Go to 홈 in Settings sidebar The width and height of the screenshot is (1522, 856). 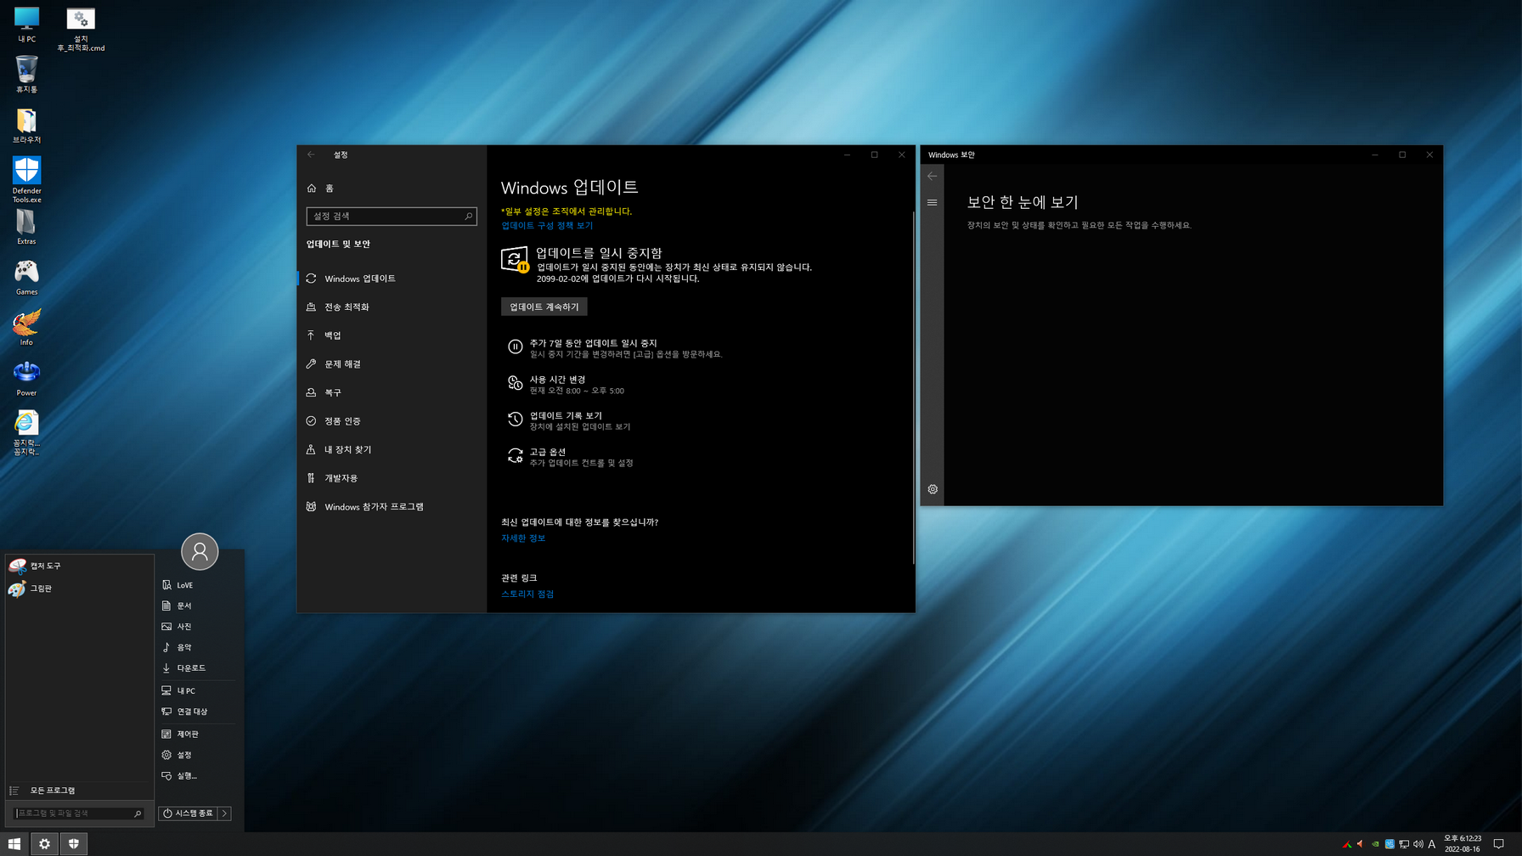click(392, 189)
